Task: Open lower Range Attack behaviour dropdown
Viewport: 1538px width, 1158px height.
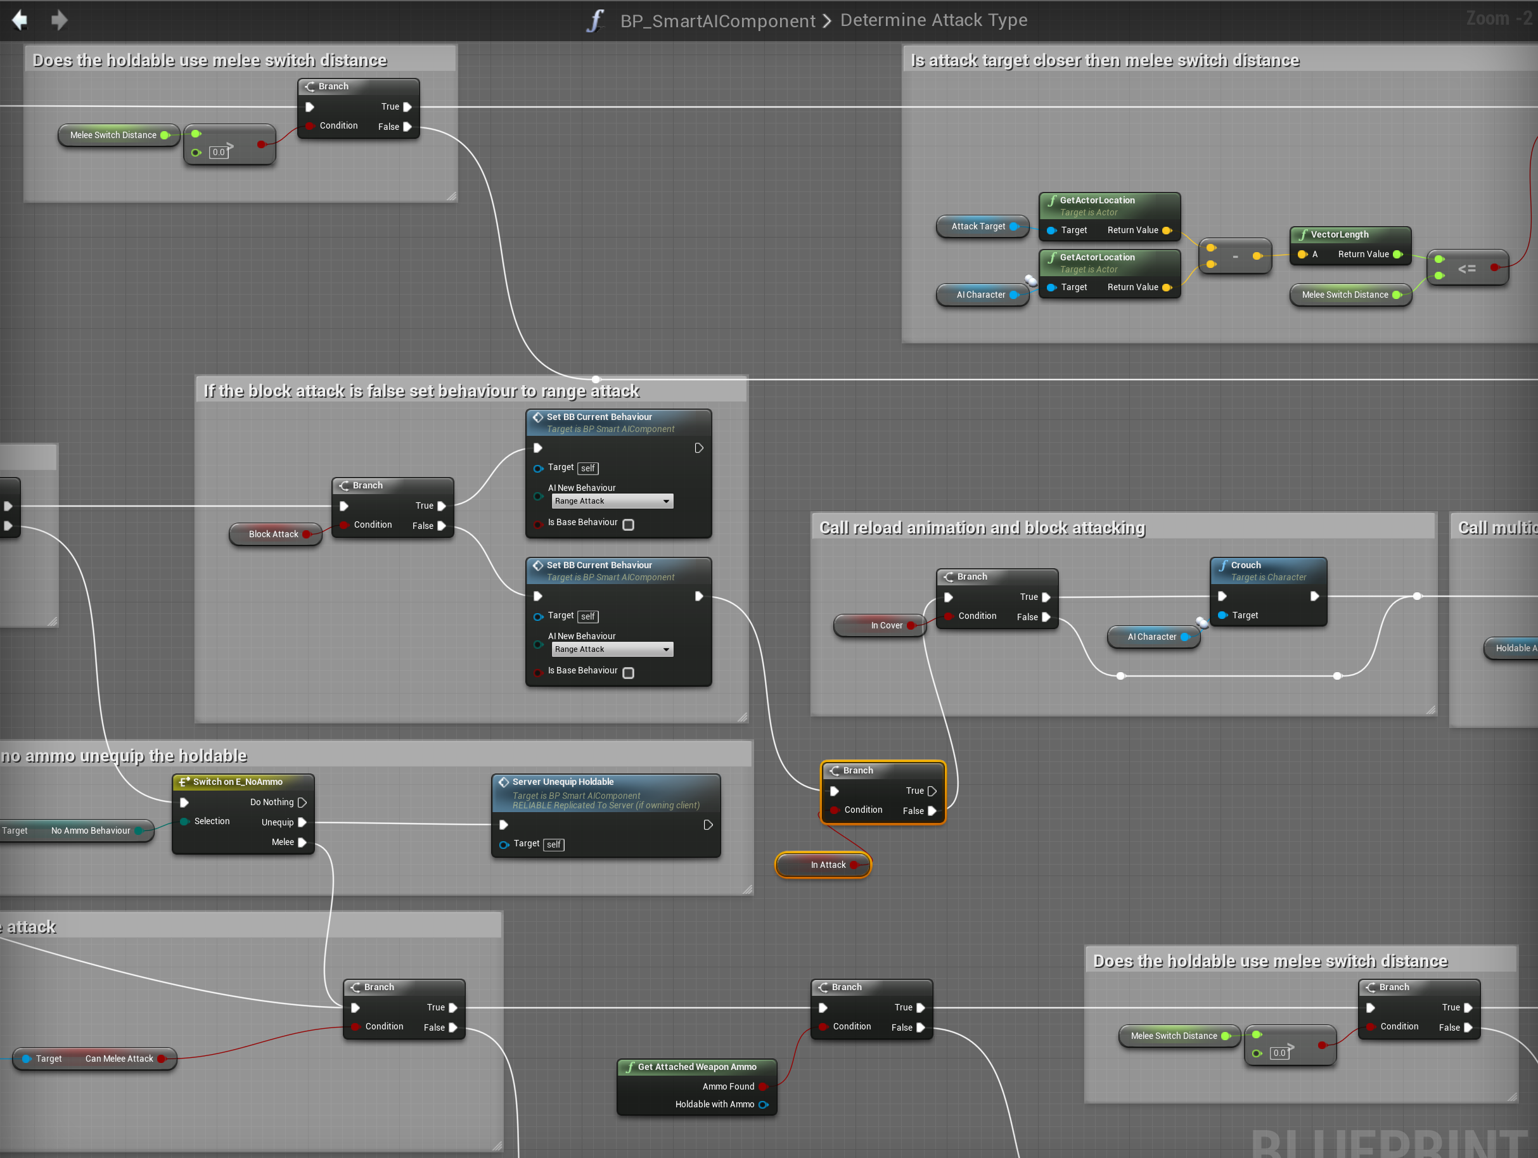Action: pos(612,649)
